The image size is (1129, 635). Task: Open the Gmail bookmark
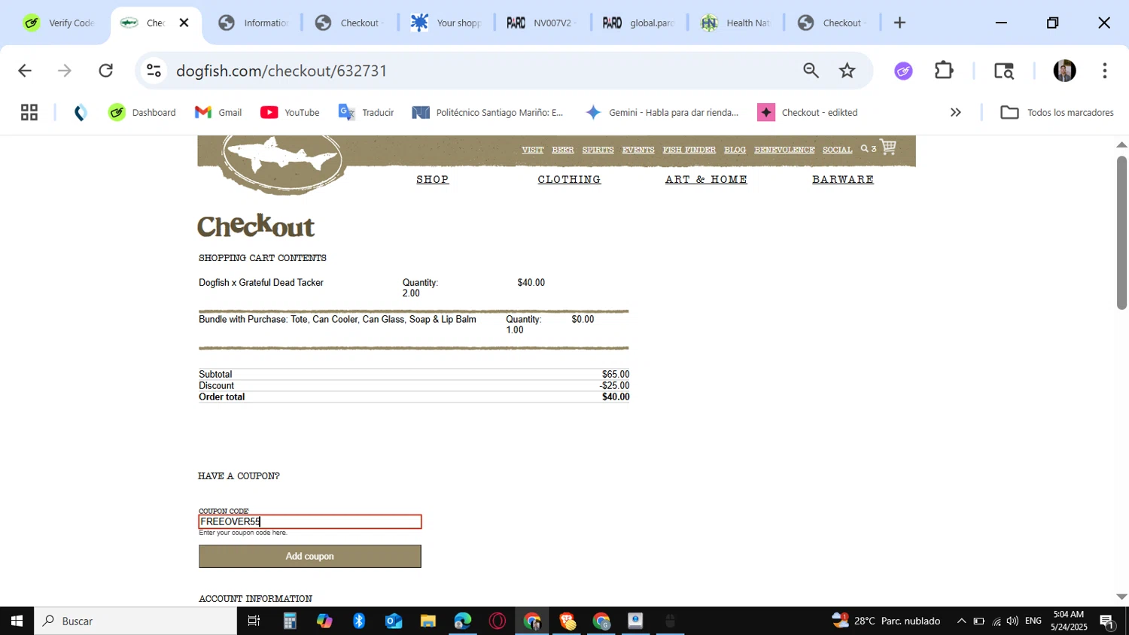pyautogui.click(x=218, y=112)
